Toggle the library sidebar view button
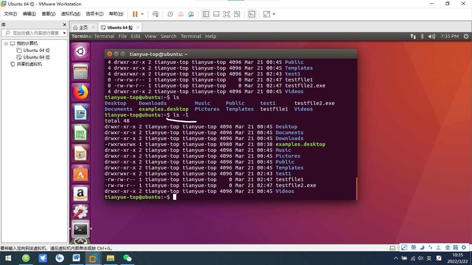 pyautogui.click(x=206, y=14)
